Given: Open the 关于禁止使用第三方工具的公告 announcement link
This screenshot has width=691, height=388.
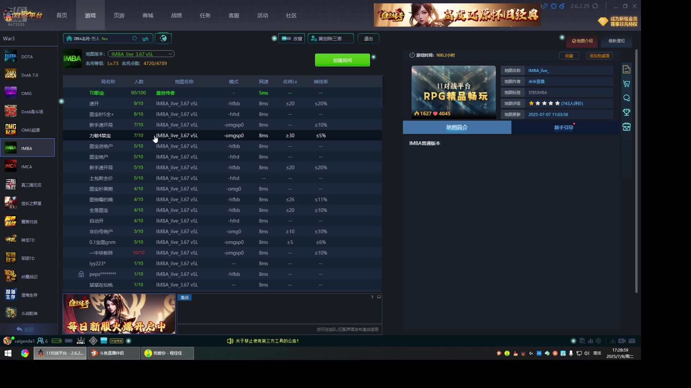Looking at the screenshot, I should pos(267,341).
